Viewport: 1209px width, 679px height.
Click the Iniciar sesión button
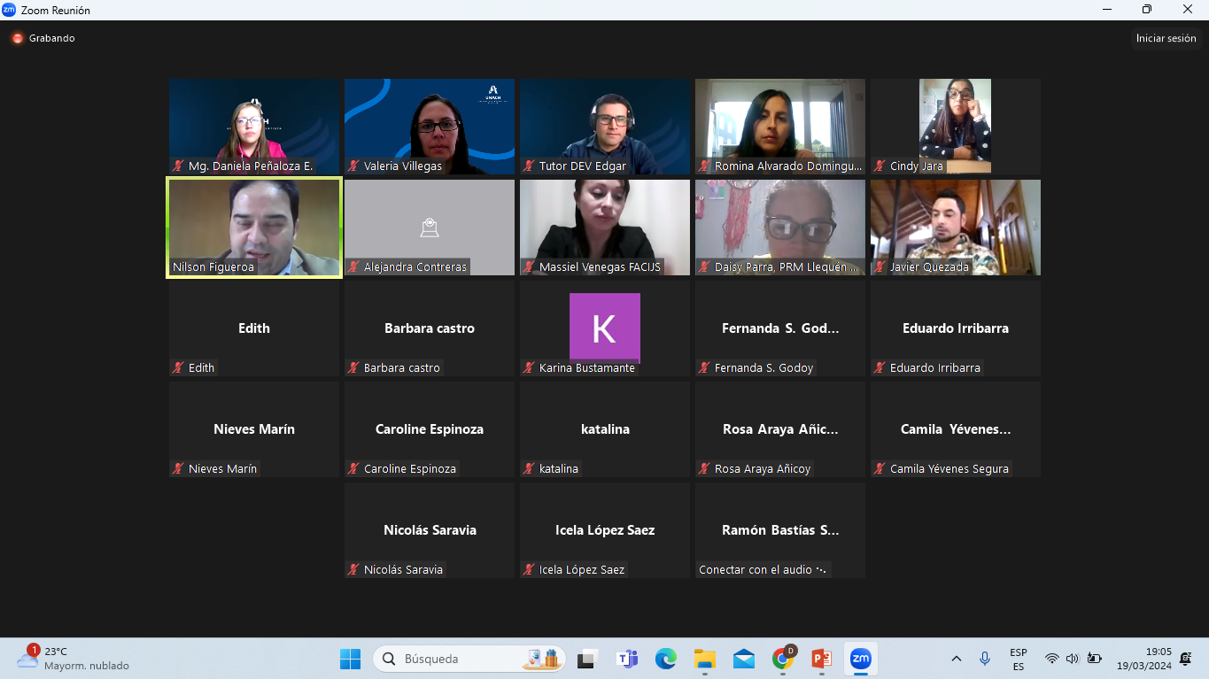tap(1166, 38)
